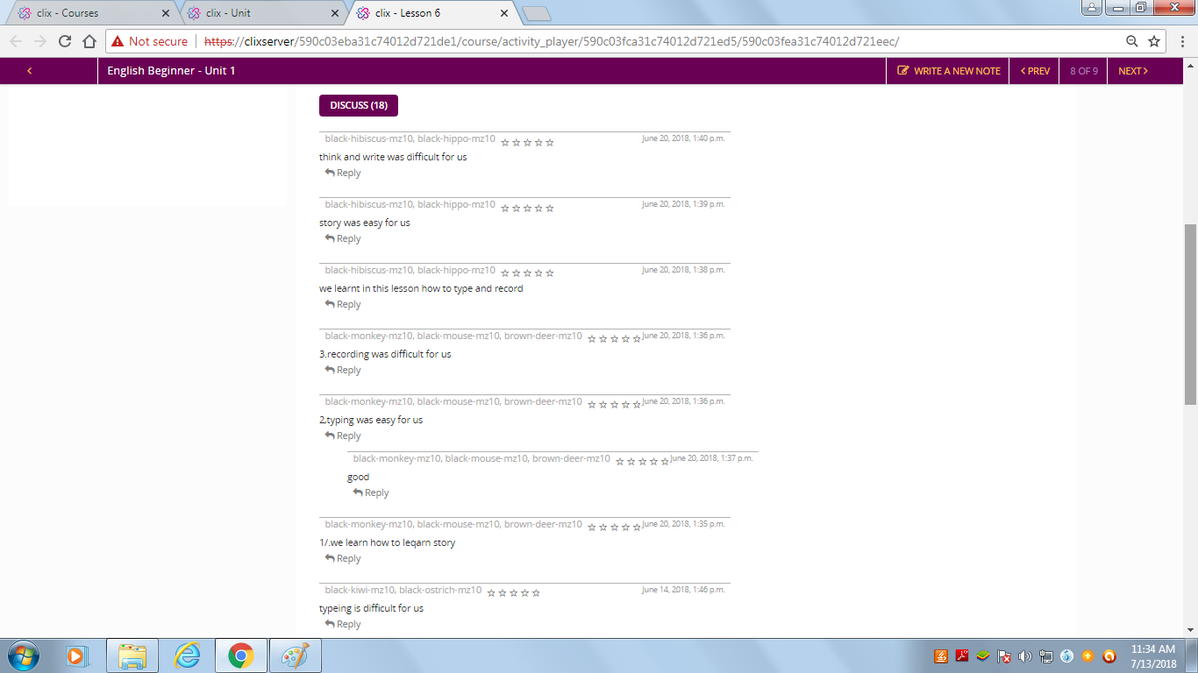Rate the 'good' reply comment stars
This screenshot has height=673, width=1198.
[x=642, y=461]
